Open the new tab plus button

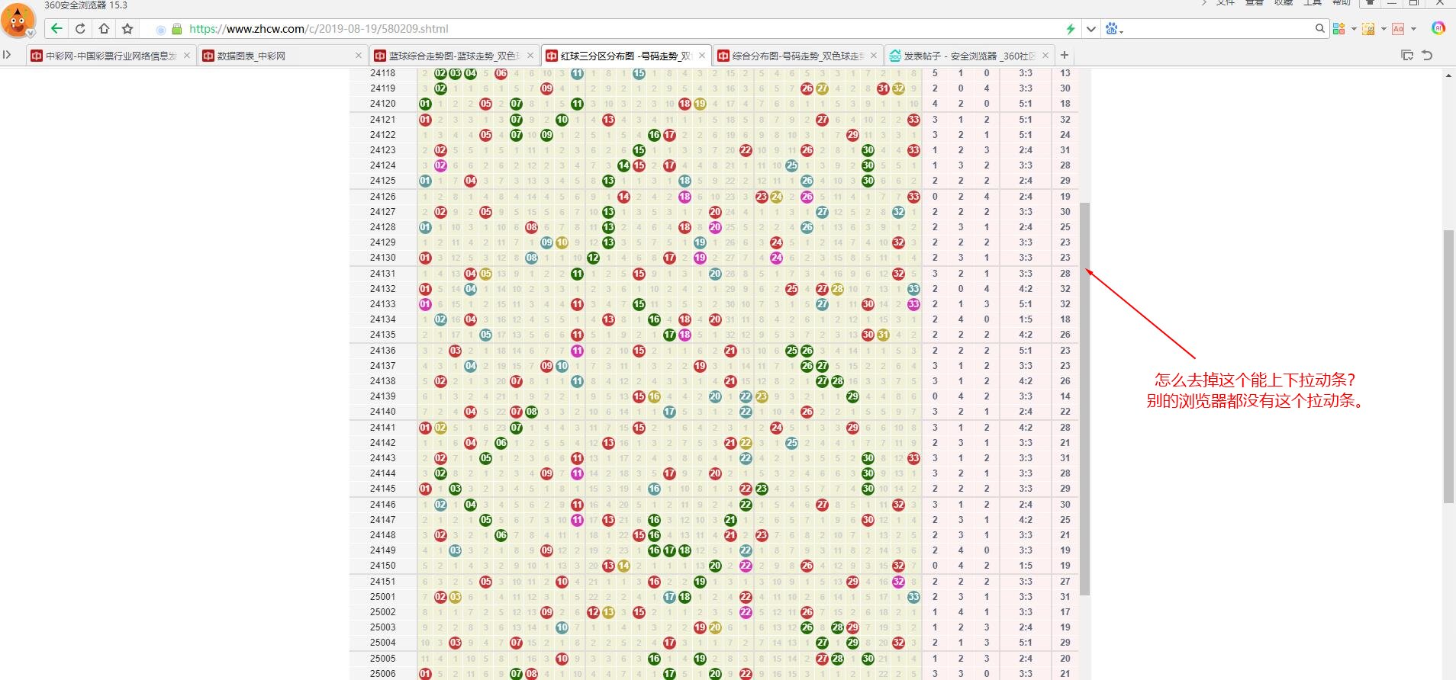point(1065,55)
